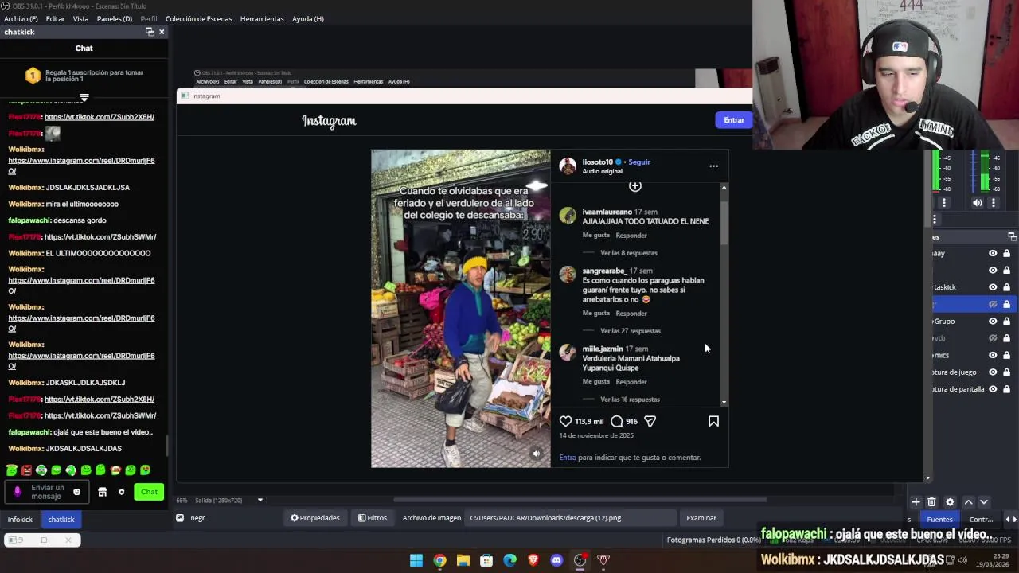Open audio mixer channel three-dot menu

(x=993, y=203)
